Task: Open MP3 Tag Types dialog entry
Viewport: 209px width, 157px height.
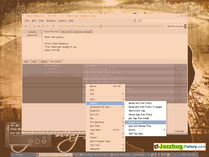Action: (145, 134)
